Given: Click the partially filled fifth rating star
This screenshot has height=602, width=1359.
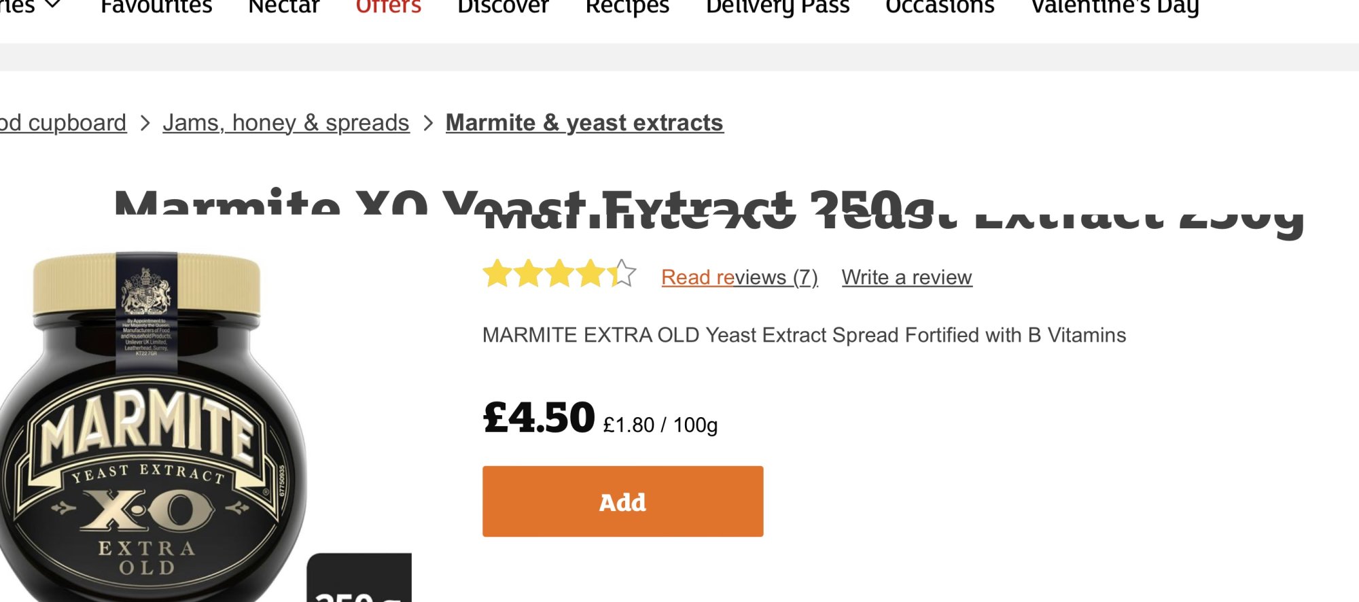Looking at the screenshot, I should [622, 274].
